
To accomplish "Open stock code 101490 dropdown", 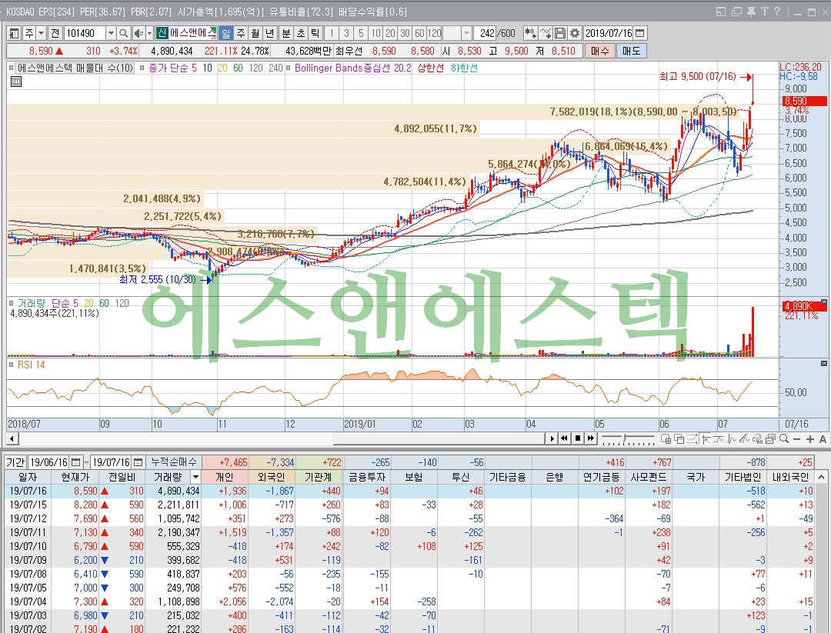I will point(111,33).
